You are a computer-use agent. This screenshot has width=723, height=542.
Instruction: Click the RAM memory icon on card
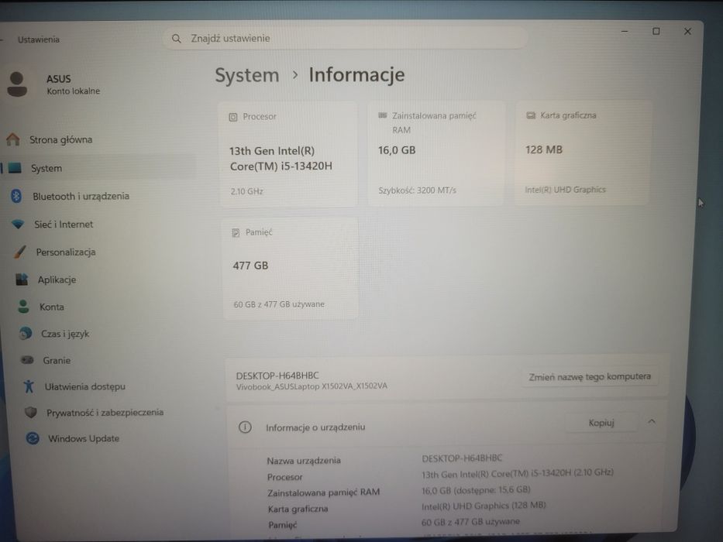(382, 115)
